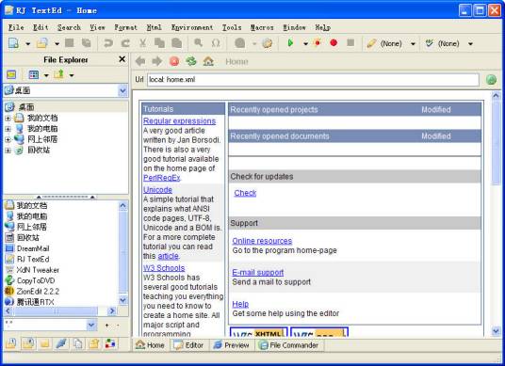Click the green Refresh page icon
Image resolution: width=505 pixels, height=366 pixels.
pyautogui.click(x=191, y=61)
